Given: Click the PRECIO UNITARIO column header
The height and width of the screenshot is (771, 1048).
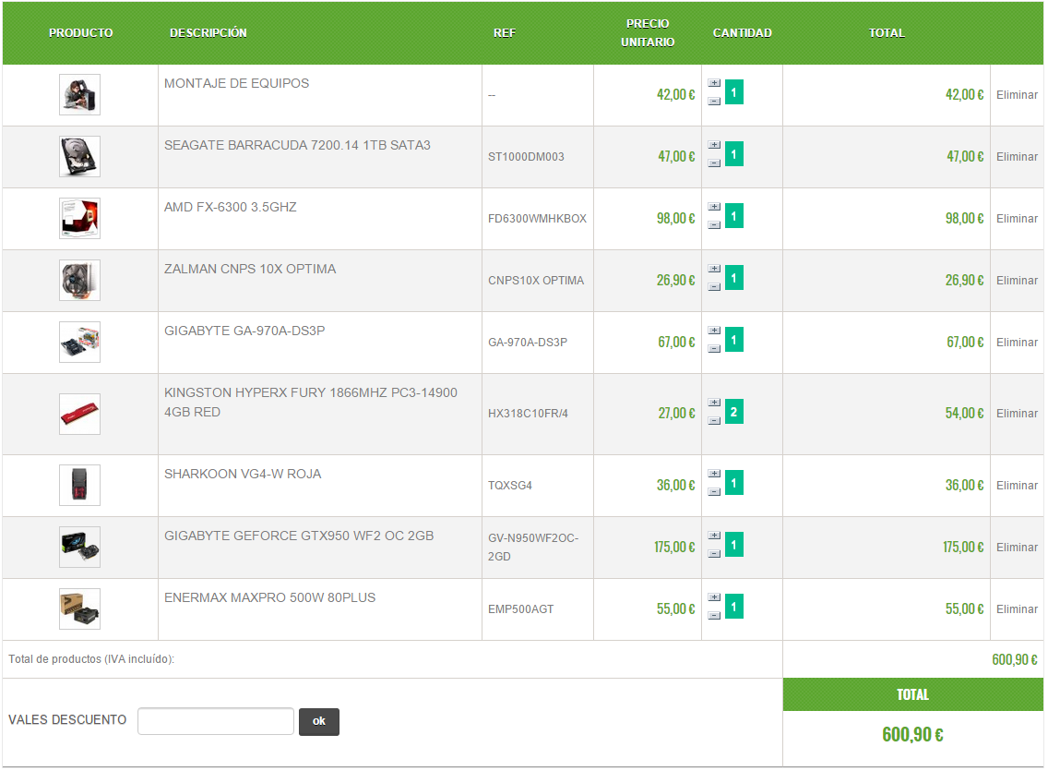Looking at the screenshot, I should click(x=648, y=32).
